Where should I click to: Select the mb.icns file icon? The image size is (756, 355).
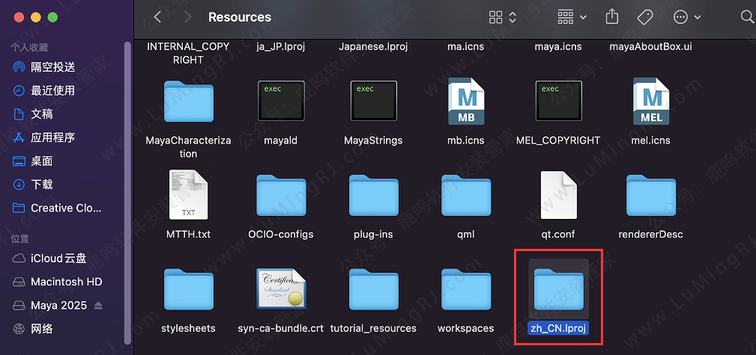click(465, 101)
